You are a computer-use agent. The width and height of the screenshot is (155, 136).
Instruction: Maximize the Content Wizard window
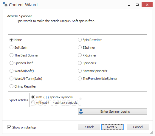point(137,5)
